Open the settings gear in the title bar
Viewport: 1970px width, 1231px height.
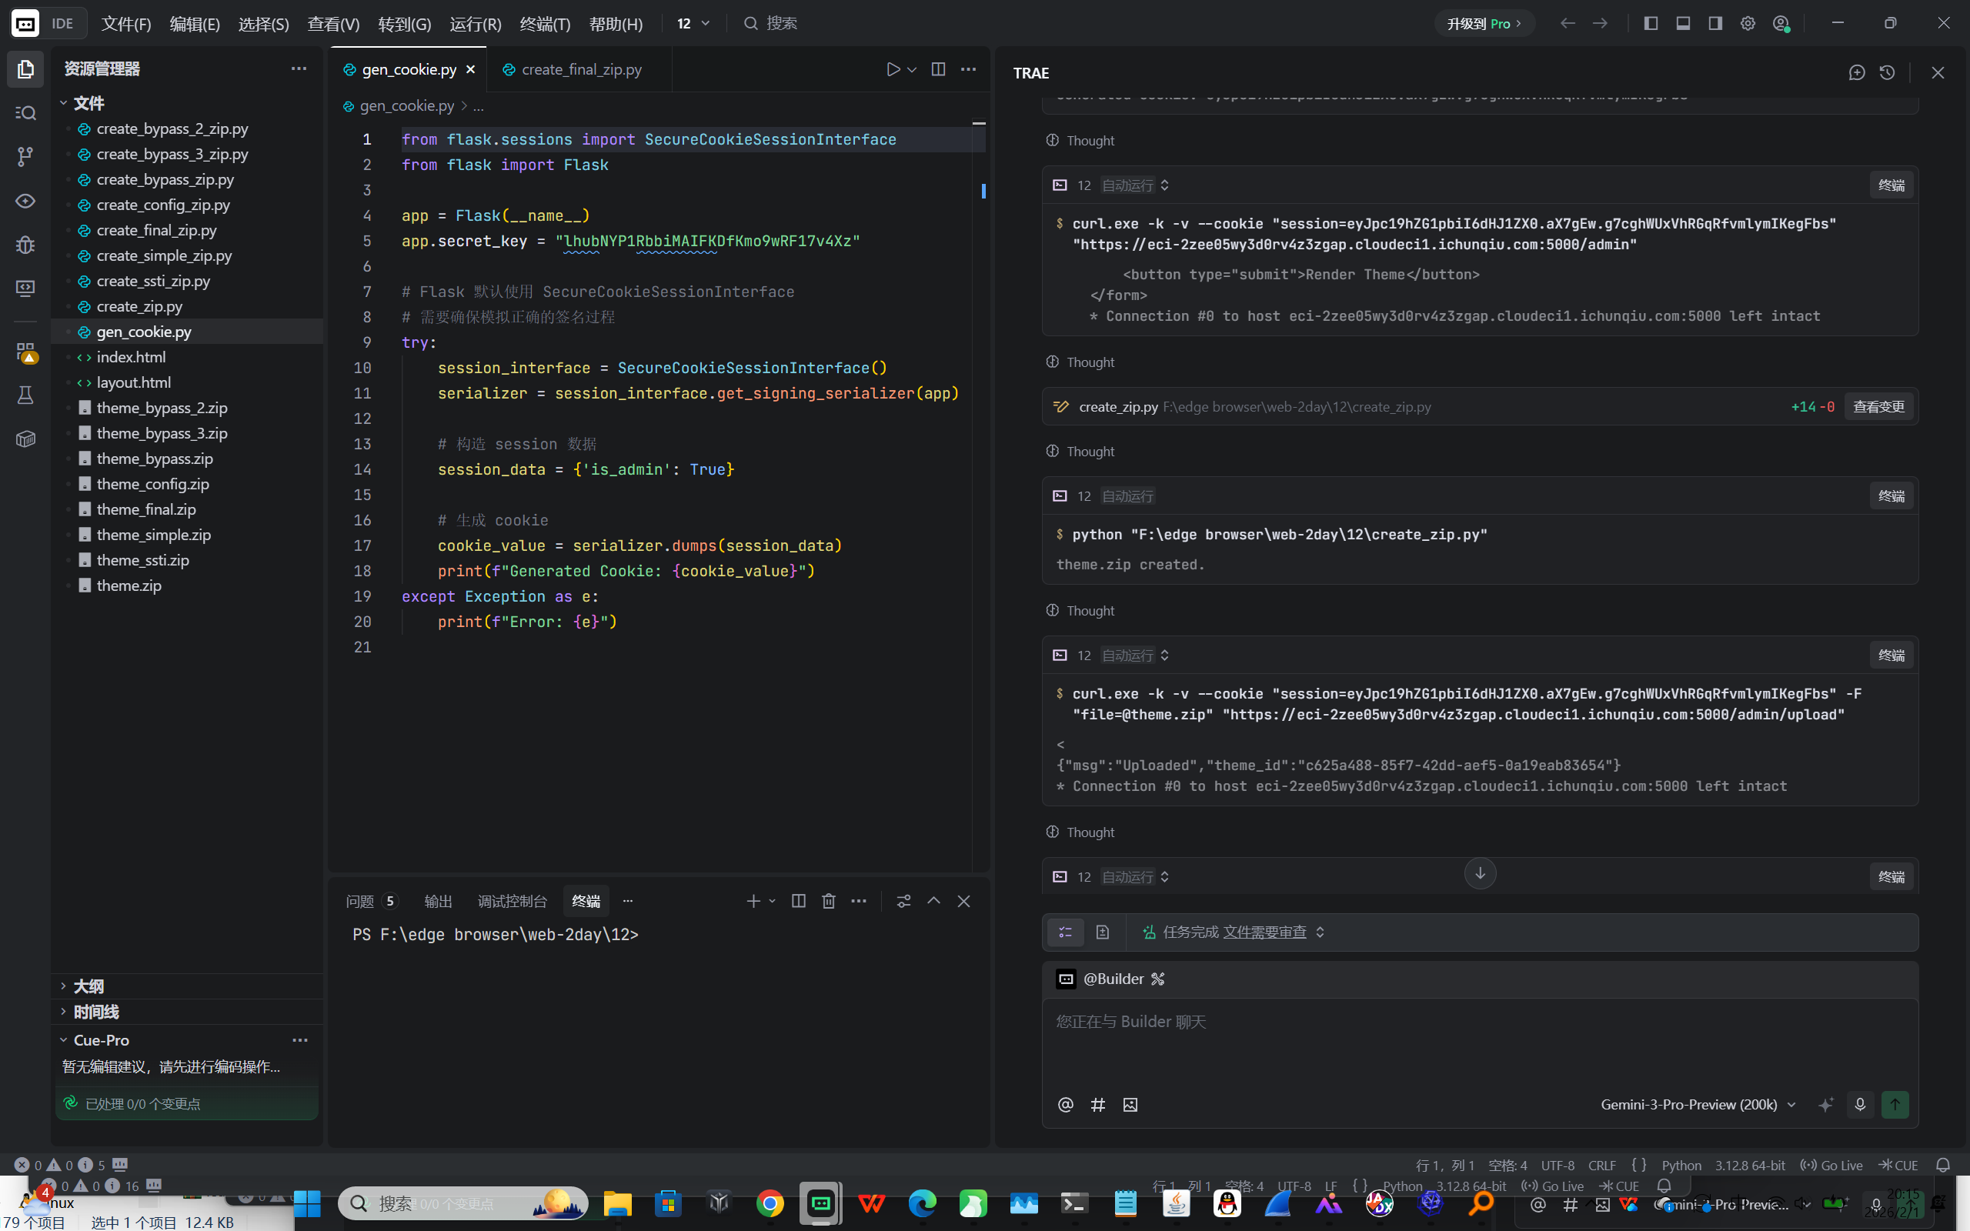(x=1748, y=24)
